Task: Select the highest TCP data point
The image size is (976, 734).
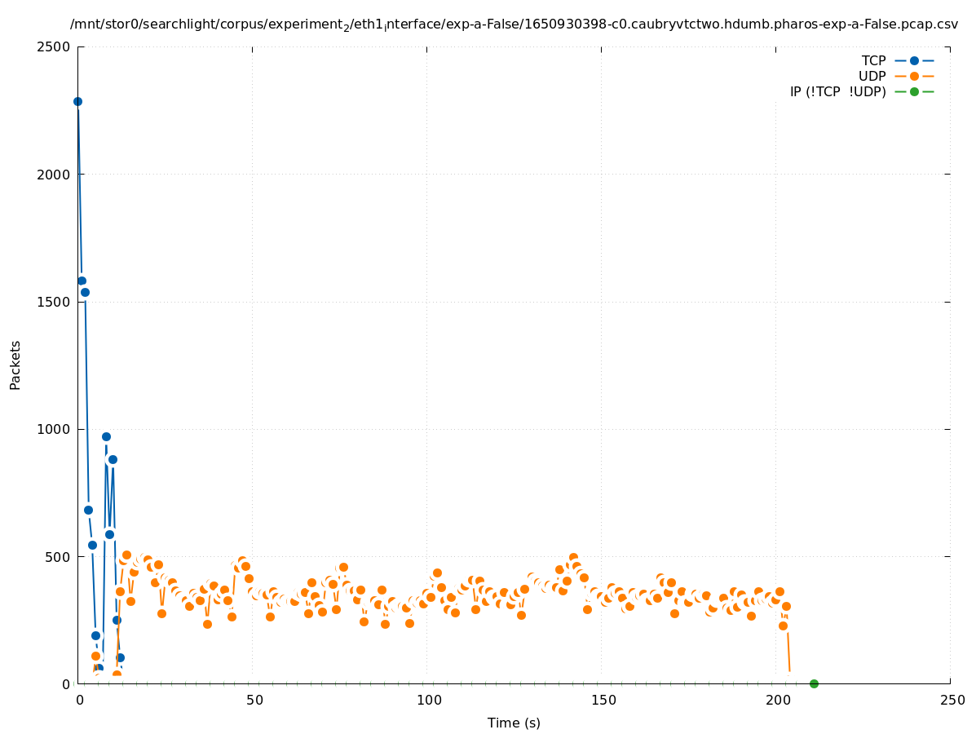Action: point(78,102)
